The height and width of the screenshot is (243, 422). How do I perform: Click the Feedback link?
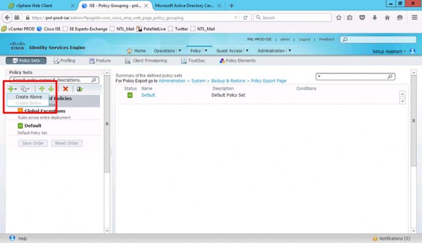tap(326, 39)
